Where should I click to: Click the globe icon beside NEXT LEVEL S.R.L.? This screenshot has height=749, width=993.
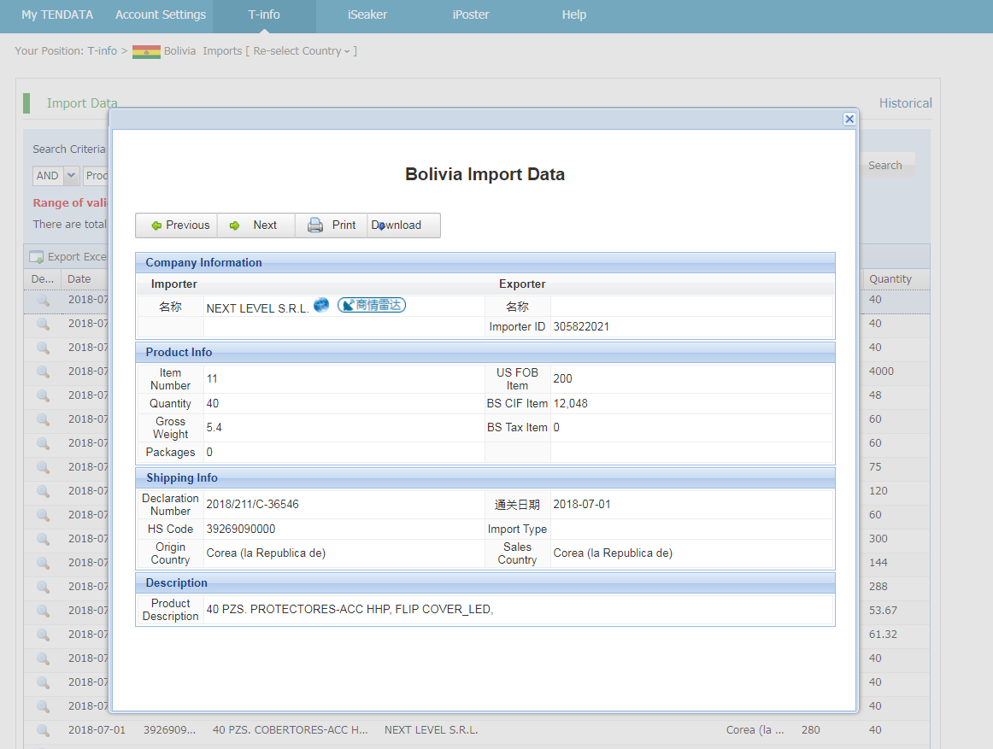pos(321,305)
